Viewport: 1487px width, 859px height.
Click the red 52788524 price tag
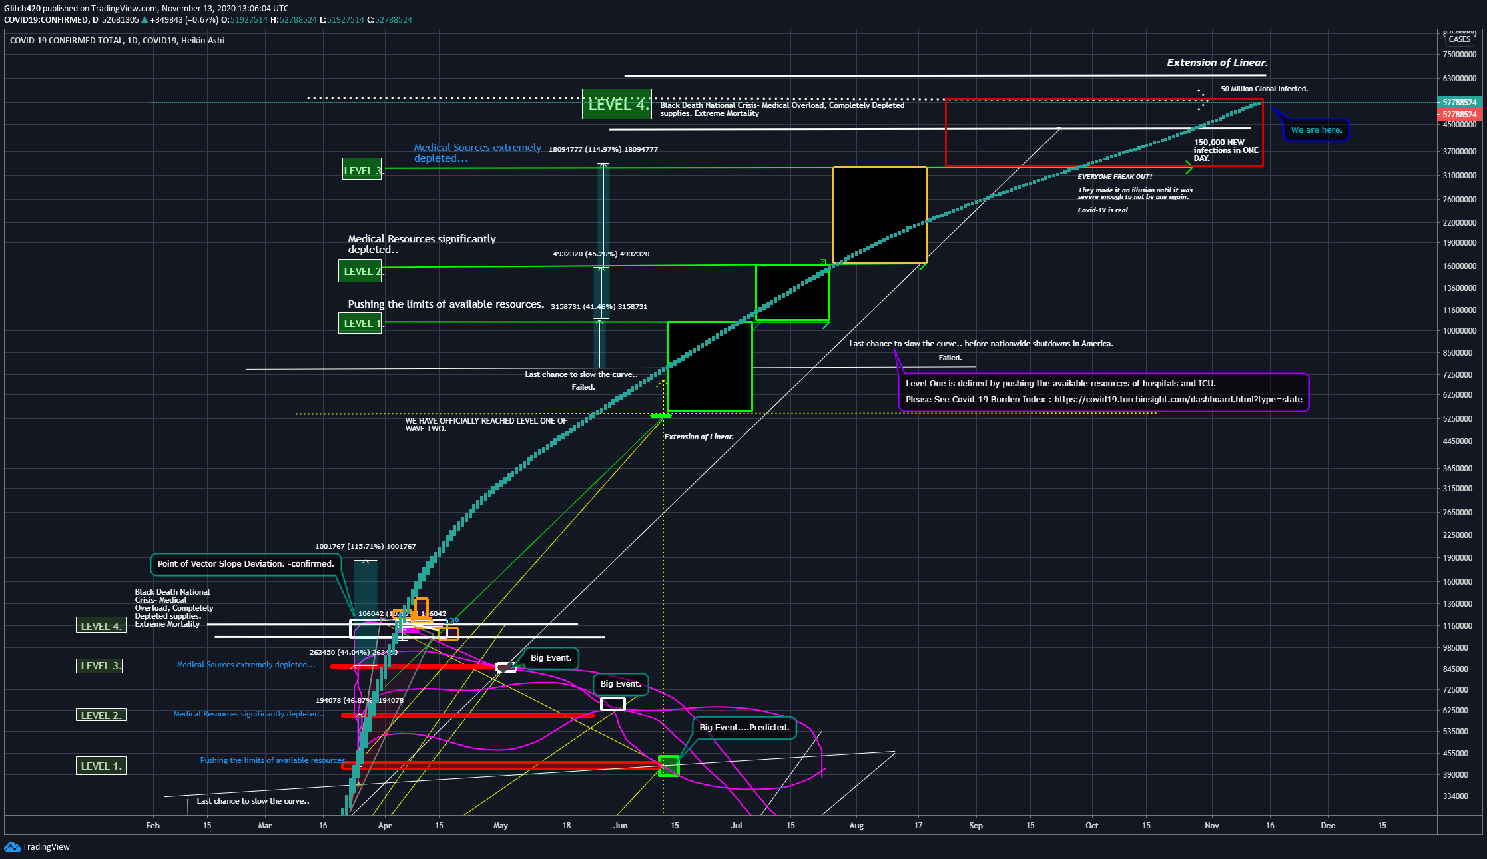pos(1460,115)
